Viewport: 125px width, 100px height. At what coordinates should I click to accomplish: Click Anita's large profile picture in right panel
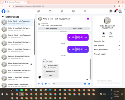107,20
